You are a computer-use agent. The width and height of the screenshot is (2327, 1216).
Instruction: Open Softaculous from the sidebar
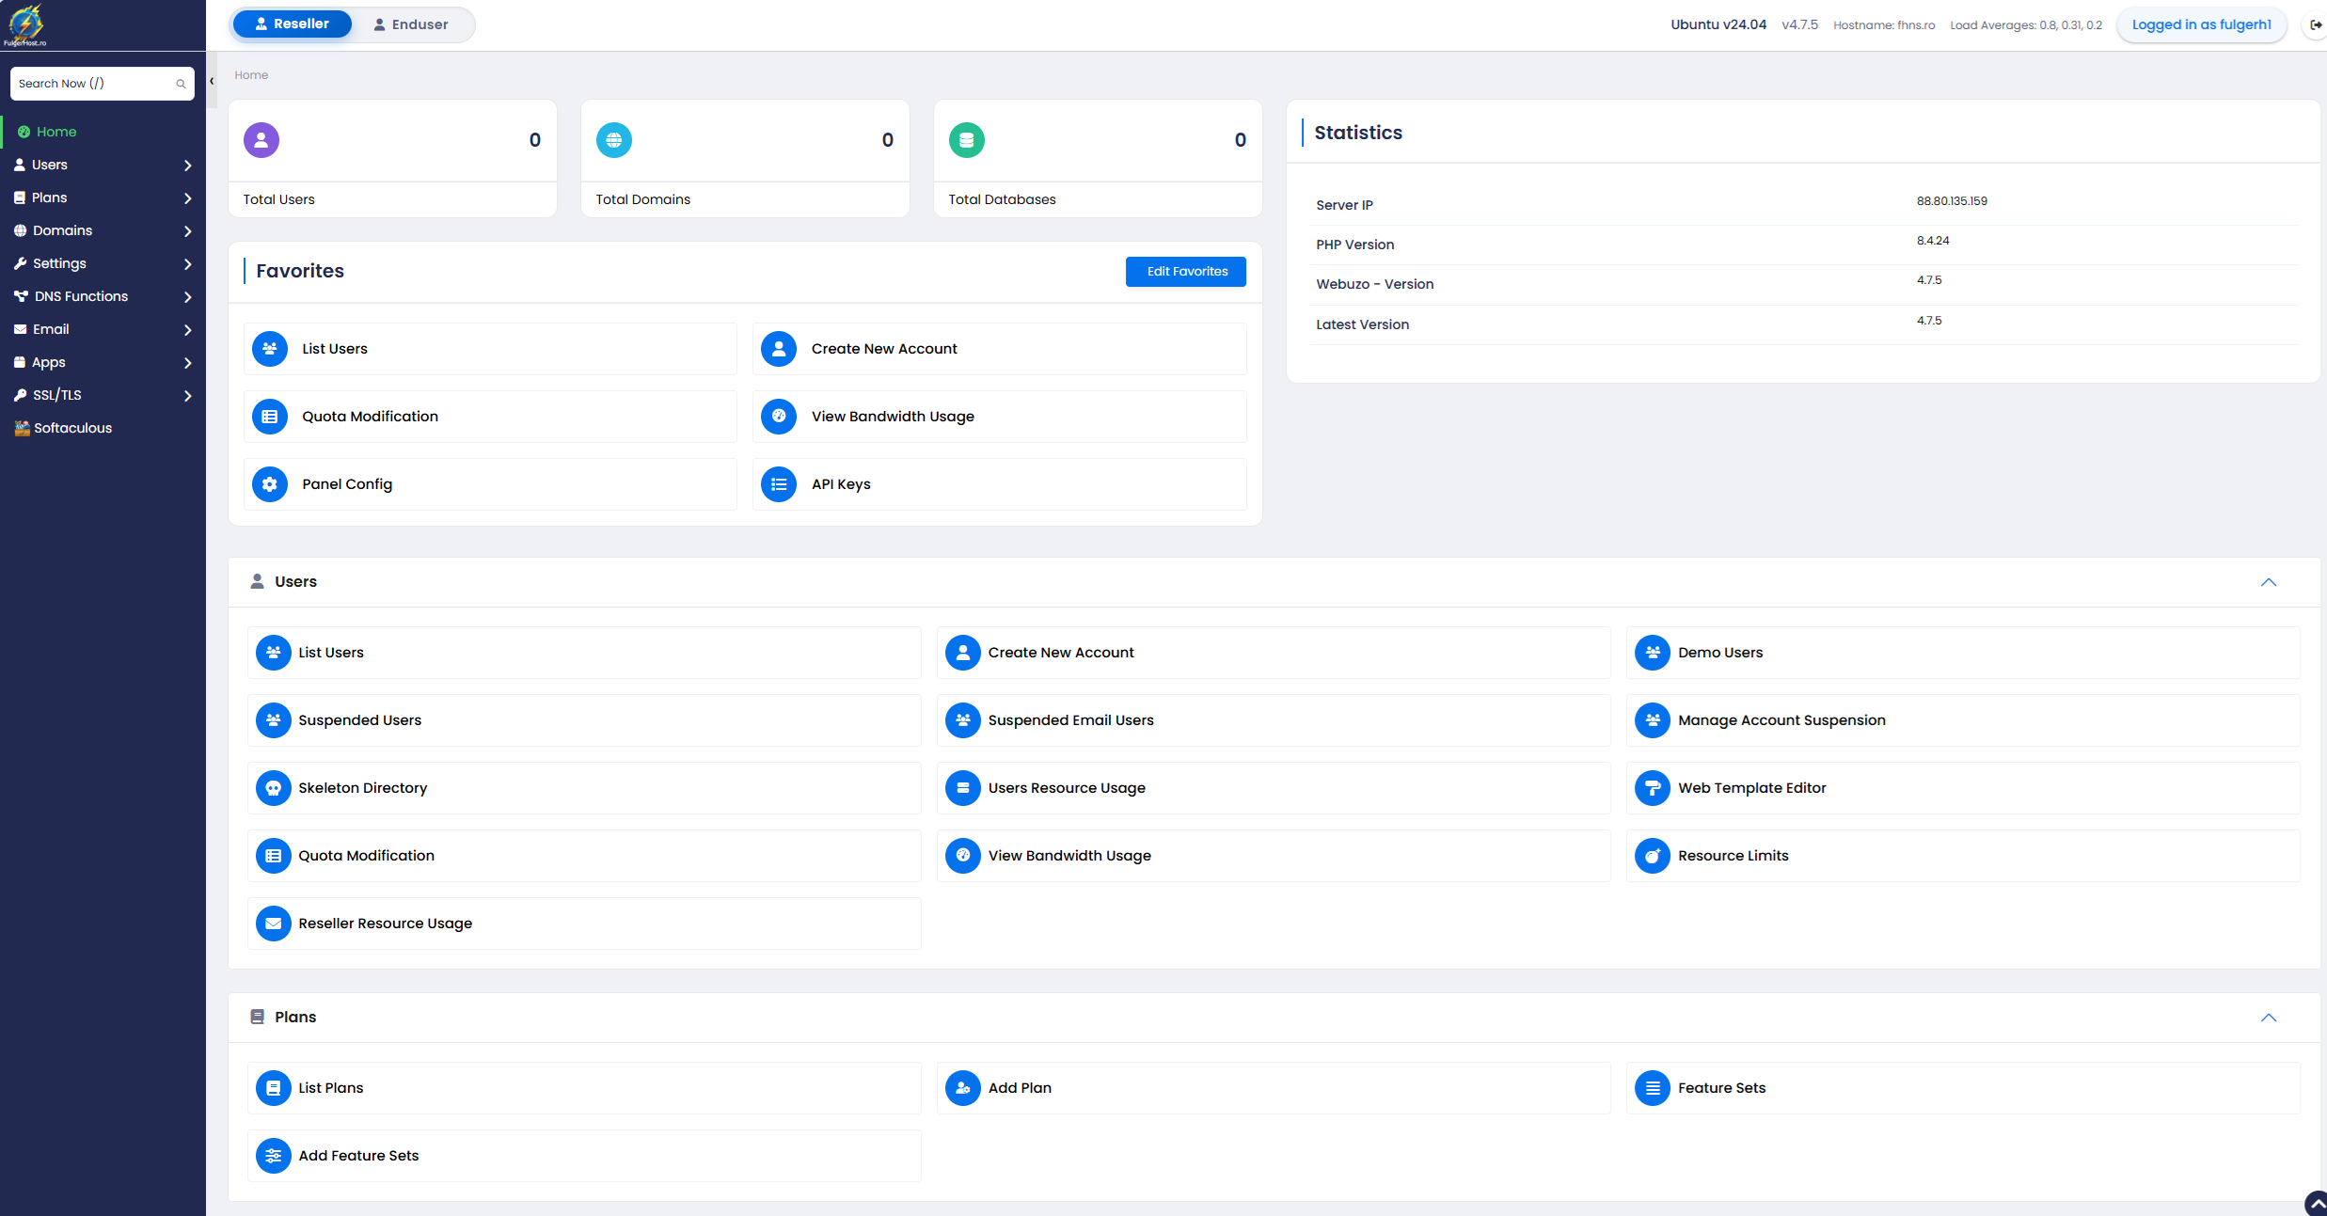[x=103, y=428]
